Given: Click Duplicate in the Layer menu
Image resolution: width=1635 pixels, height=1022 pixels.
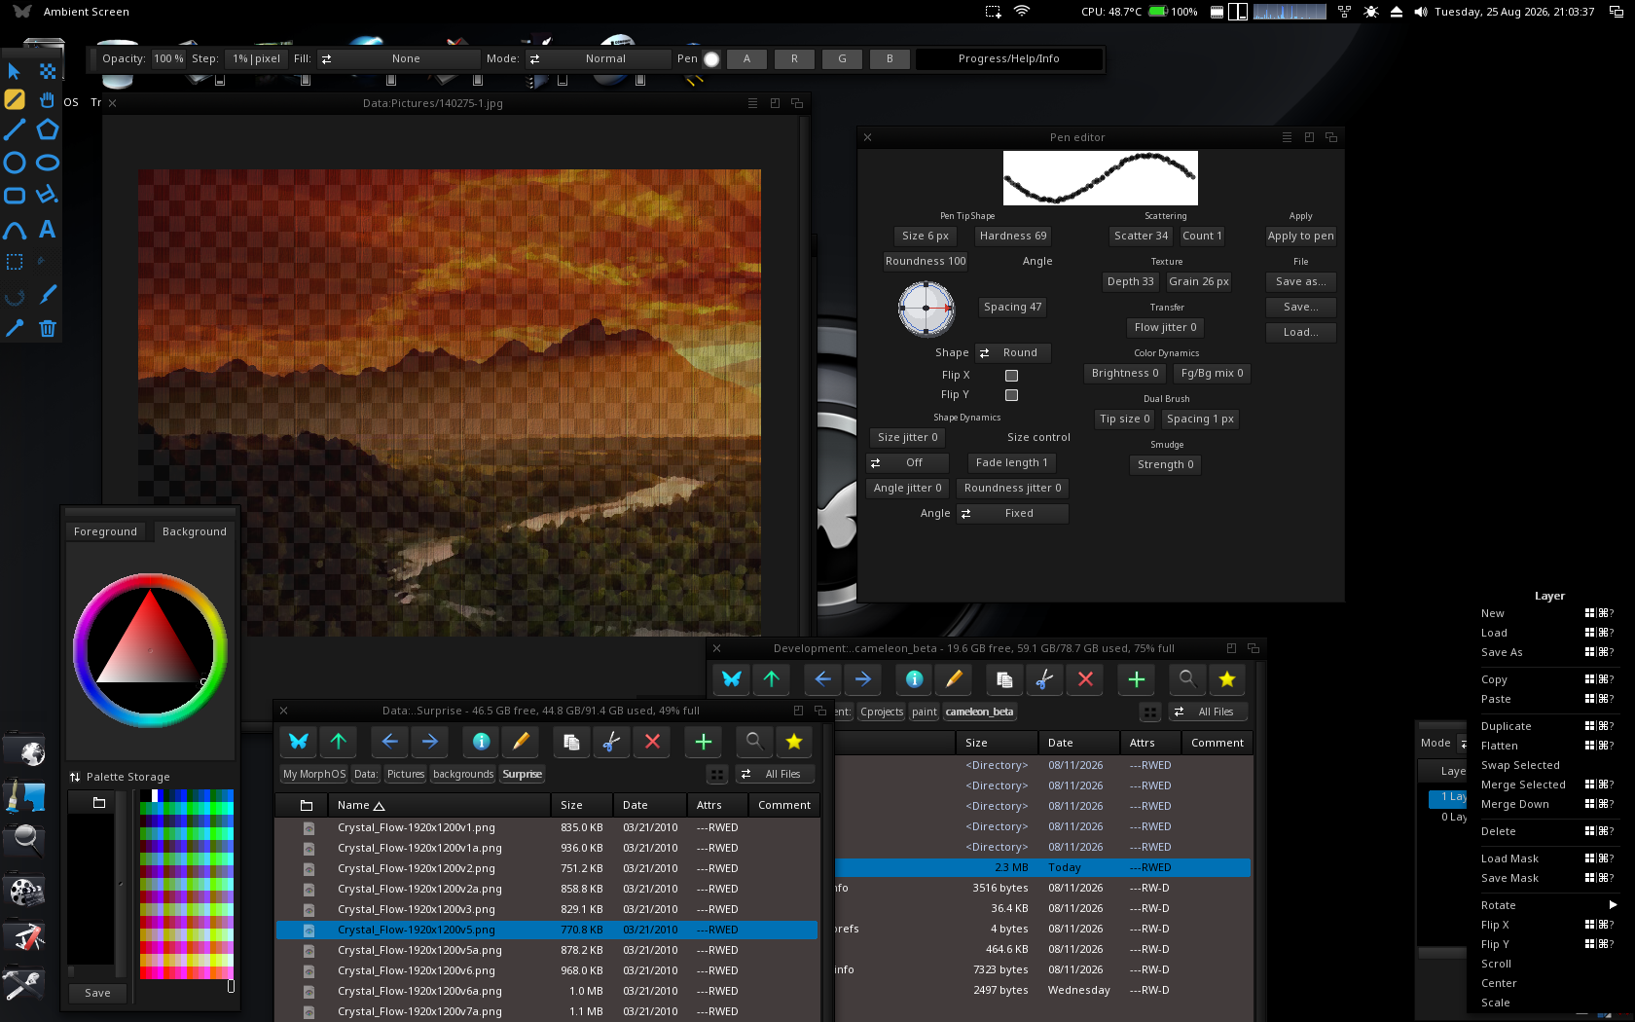Looking at the screenshot, I should [1506, 726].
